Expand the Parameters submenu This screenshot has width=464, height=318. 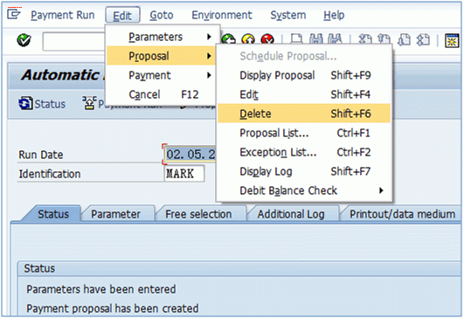coord(162,37)
